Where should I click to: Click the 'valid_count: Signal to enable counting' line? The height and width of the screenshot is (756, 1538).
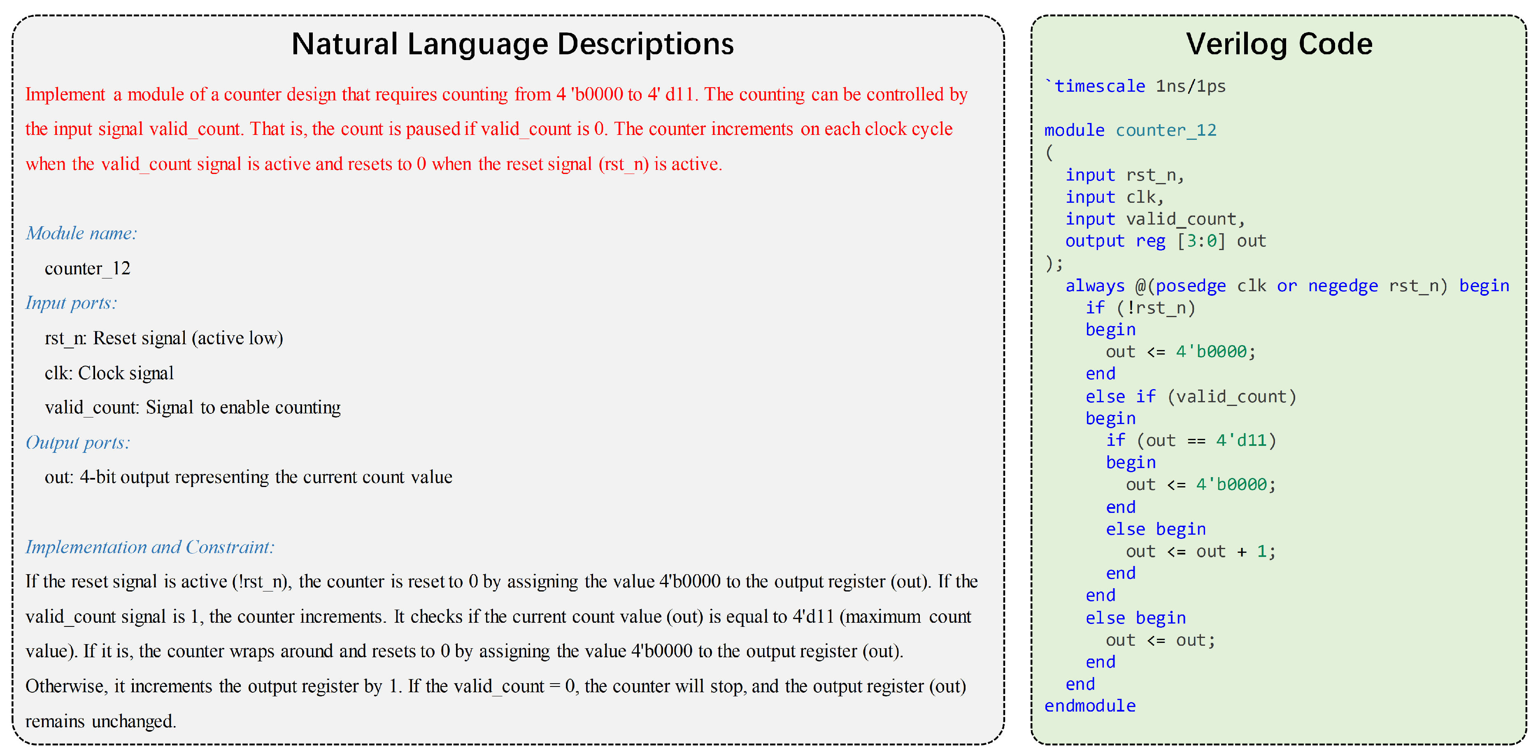click(x=192, y=408)
